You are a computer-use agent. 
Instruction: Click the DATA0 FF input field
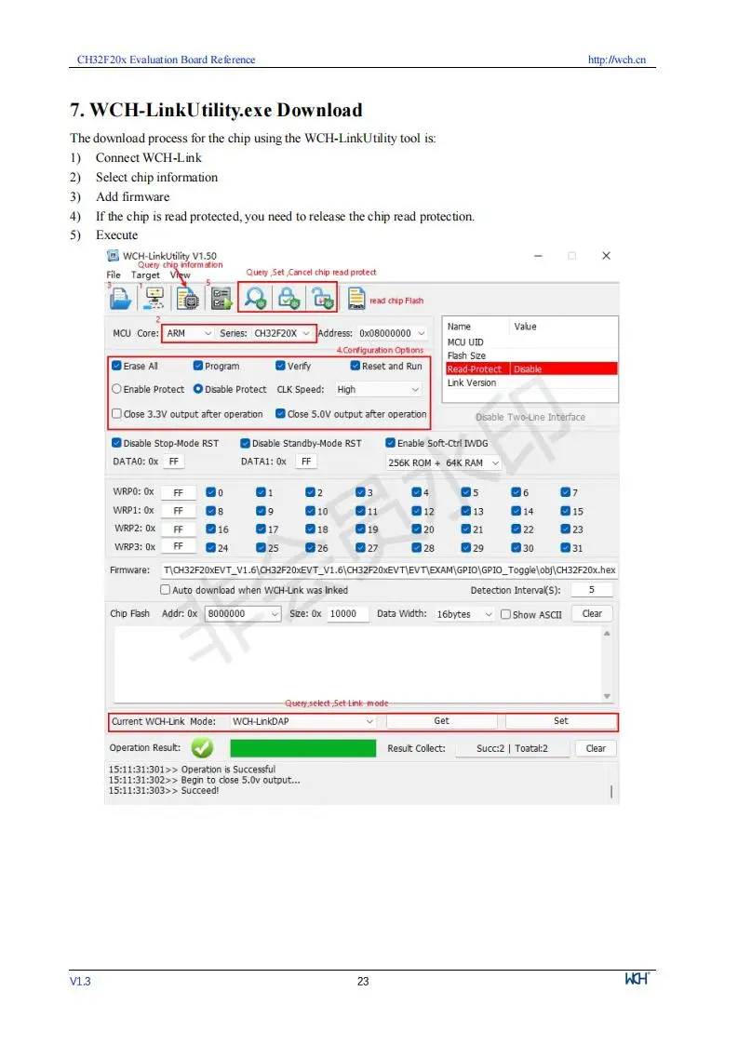click(173, 462)
